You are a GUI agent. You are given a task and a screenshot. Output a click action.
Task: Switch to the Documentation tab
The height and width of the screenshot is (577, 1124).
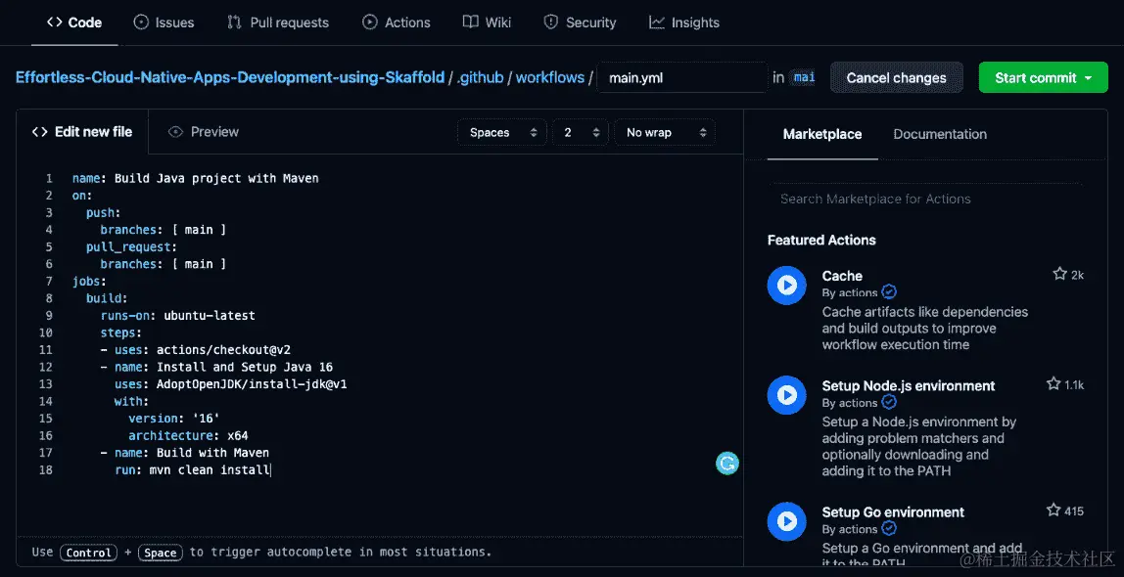point(940,134)
